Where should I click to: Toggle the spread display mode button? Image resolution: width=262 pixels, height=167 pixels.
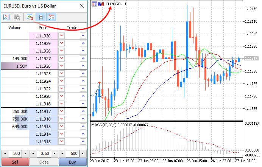pyautogui.click(x=41, y=17)
